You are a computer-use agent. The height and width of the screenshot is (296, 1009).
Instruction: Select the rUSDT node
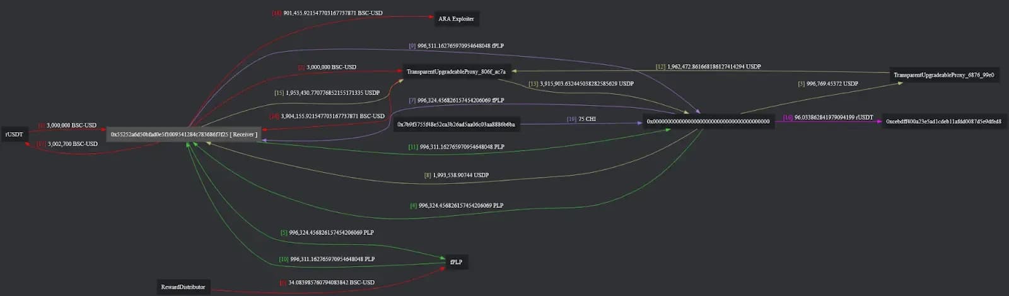tap(15, 134)
